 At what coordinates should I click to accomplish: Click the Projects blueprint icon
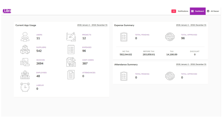pyautogui.click(x=71, y=37)
